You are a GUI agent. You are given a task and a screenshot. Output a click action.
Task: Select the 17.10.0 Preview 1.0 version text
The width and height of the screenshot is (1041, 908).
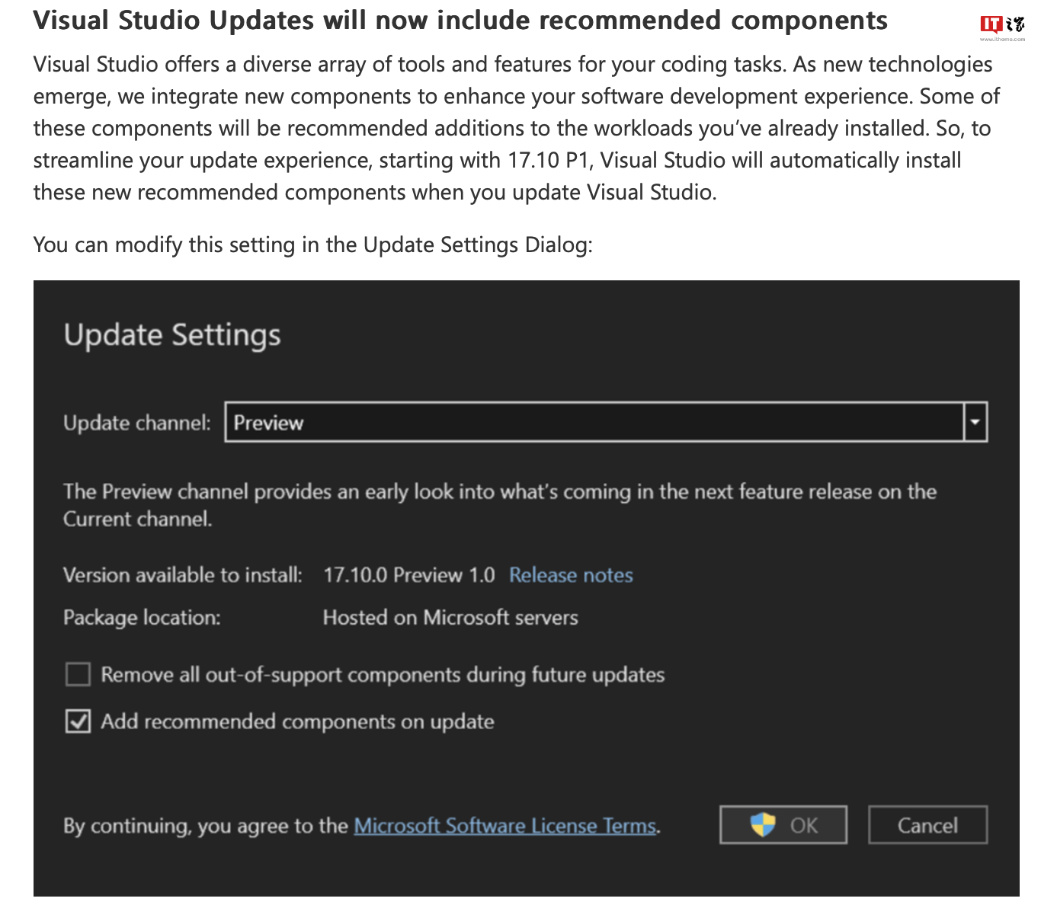click(x=408, y=575)
